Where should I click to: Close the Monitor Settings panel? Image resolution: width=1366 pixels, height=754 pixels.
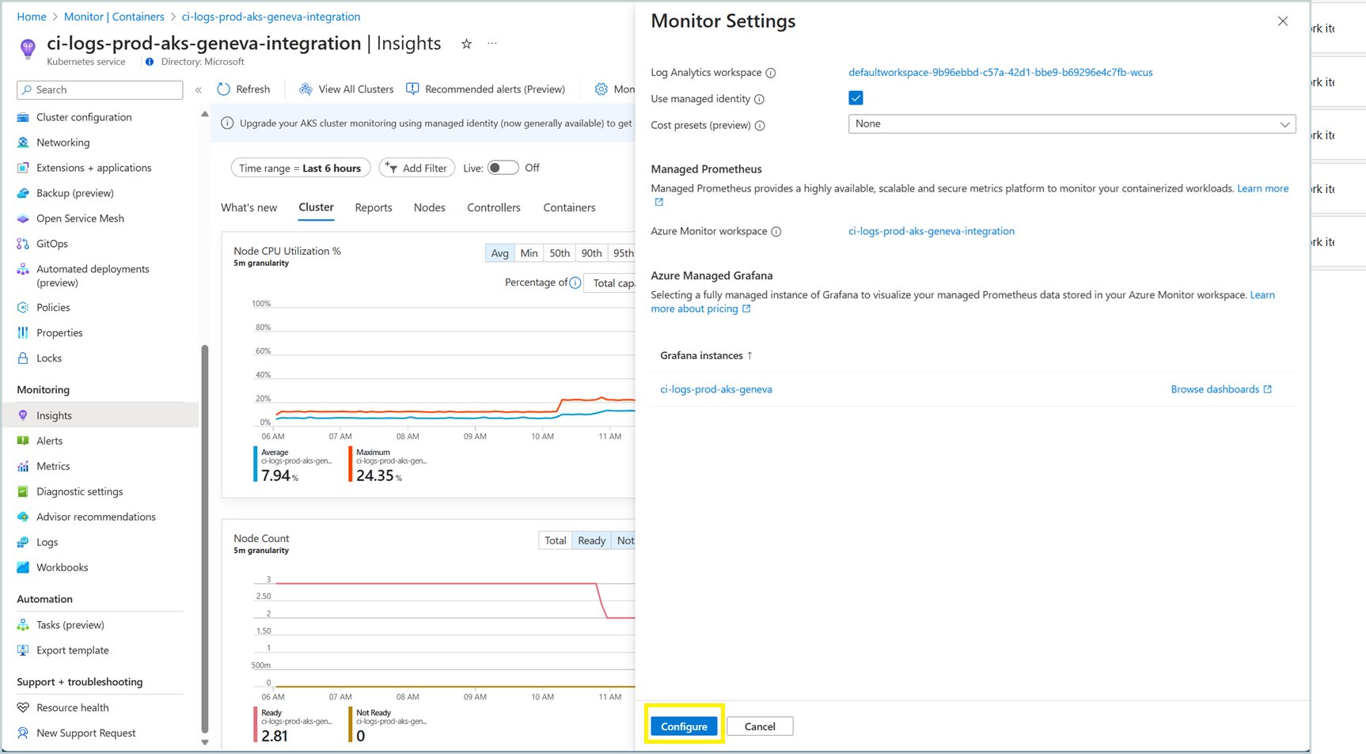(1283, 21)
